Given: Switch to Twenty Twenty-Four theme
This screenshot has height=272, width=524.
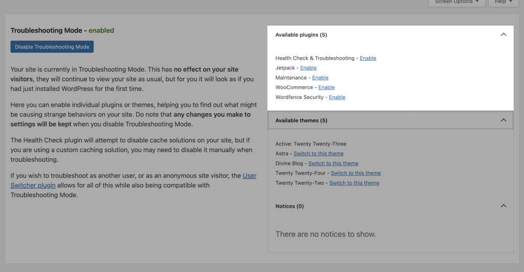Looking at the screenshot, I should [x=356, y=173].
